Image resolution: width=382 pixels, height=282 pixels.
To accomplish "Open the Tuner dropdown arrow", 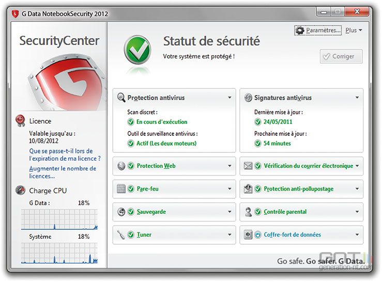I will pos(230,234).
